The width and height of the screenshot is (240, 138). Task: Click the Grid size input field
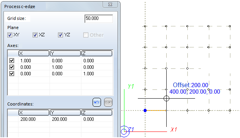(x=99, y=19)
